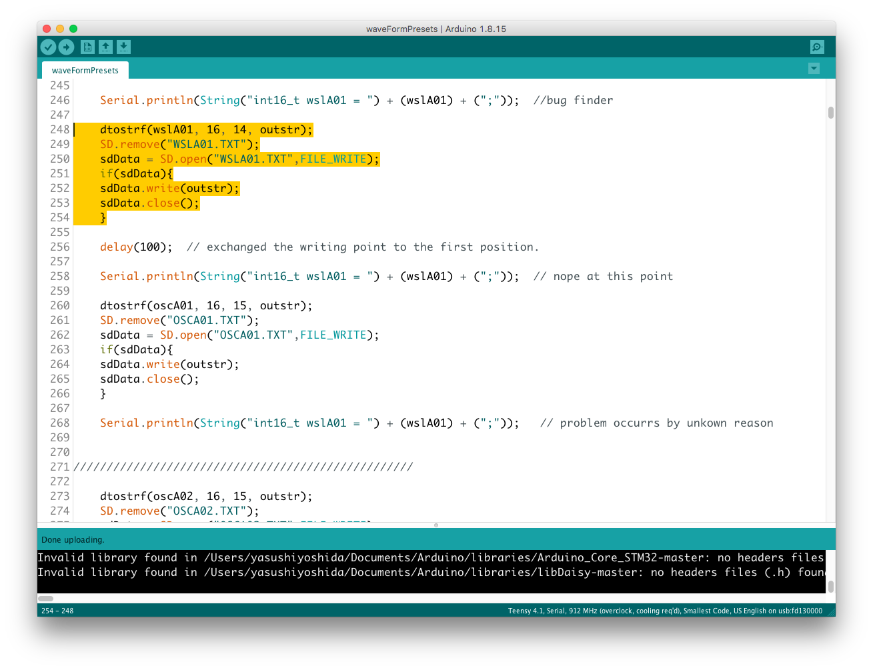Click the '// nope at this point' comment

point(603,276)
